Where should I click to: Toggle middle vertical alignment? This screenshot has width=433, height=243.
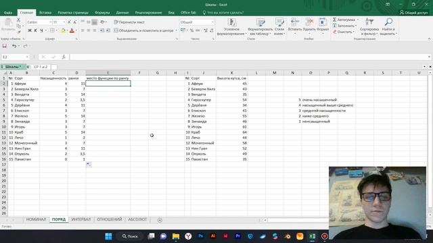pyautogui.click(x=89, y=22)
